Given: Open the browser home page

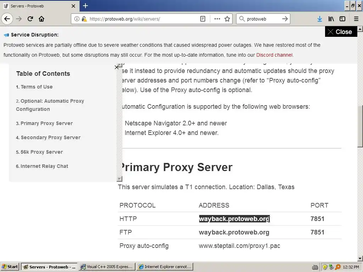Looking at the screenshot, I should (x=41, y=19).
